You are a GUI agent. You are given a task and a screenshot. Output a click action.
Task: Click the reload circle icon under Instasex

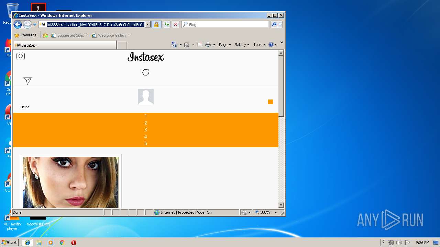click(x=146, y=72)
